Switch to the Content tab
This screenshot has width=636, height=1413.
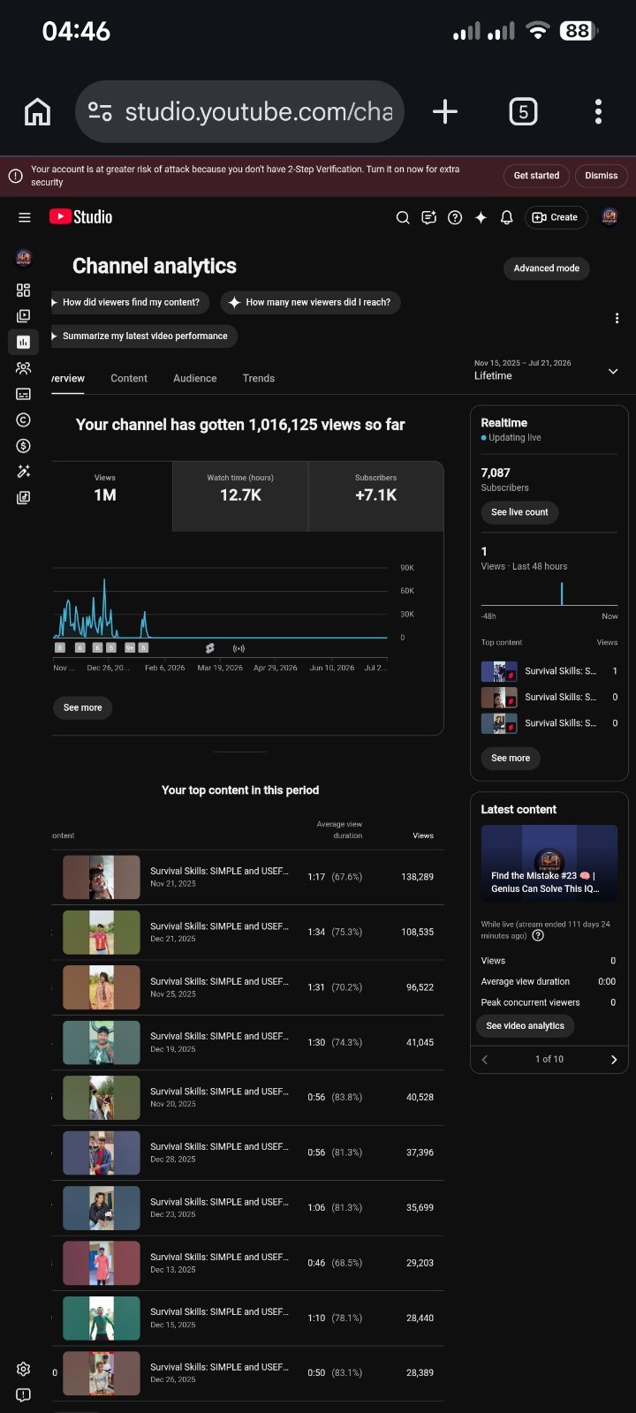point(129,378)
